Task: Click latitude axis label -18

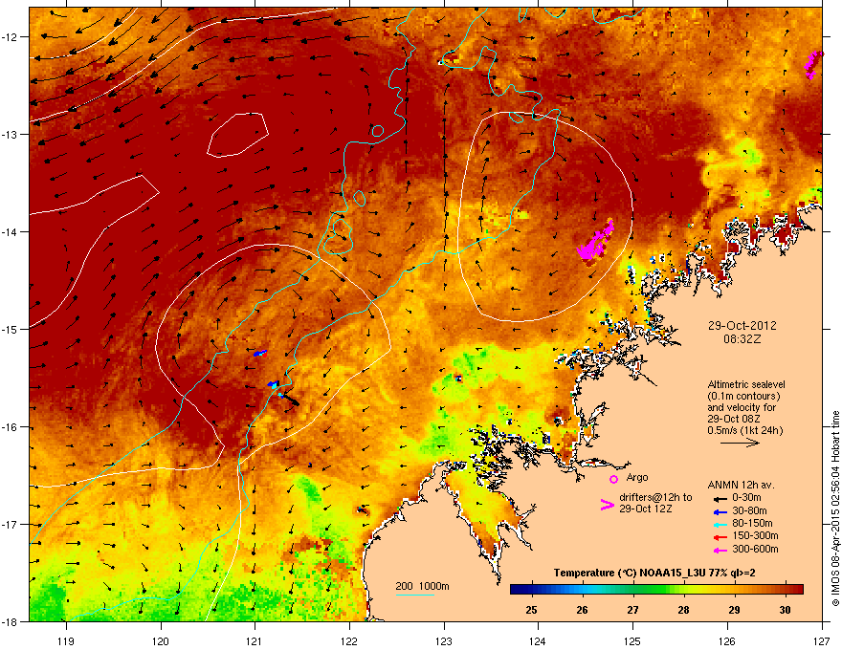Action: [10, 621]
